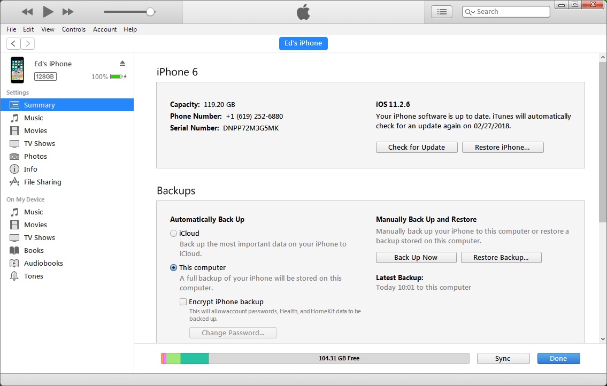The width and height of the screenshot is (607, 386).
Task: Open Tones under On My Device
Action: tap(33, 276)
